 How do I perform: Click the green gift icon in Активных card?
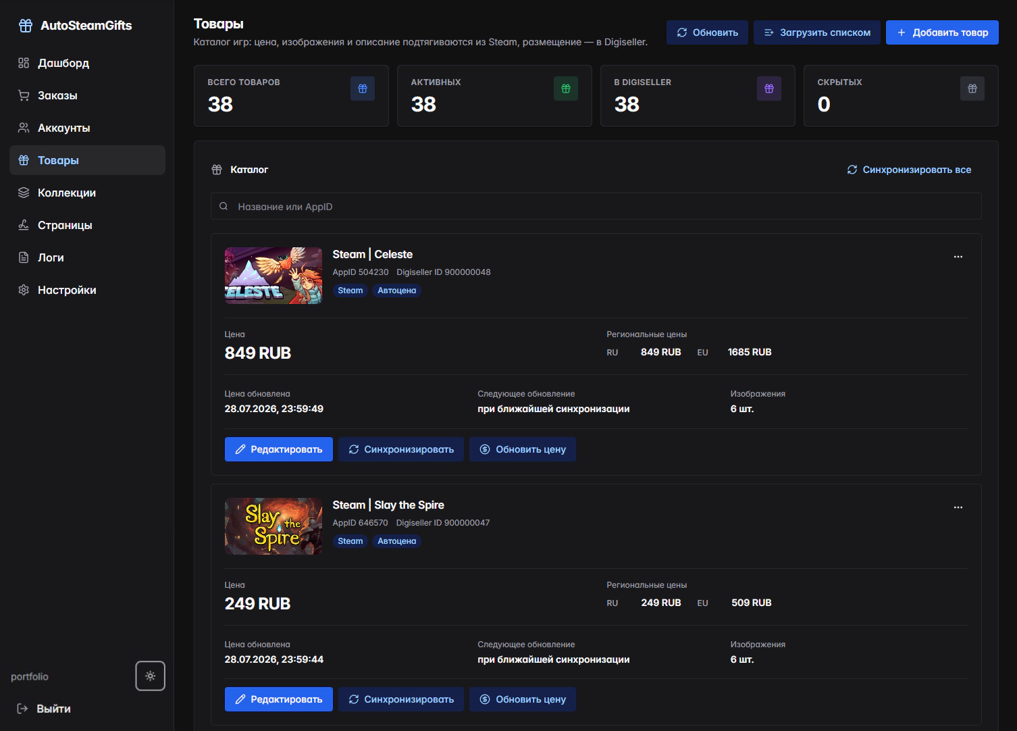(x=566, y=89)
